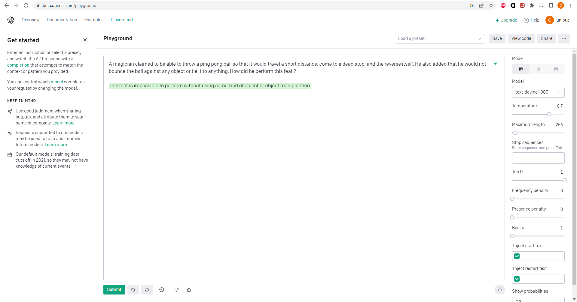The image size is (577, 302).
Task: Open the Load a preset dropdown
Action: point(440,39)
